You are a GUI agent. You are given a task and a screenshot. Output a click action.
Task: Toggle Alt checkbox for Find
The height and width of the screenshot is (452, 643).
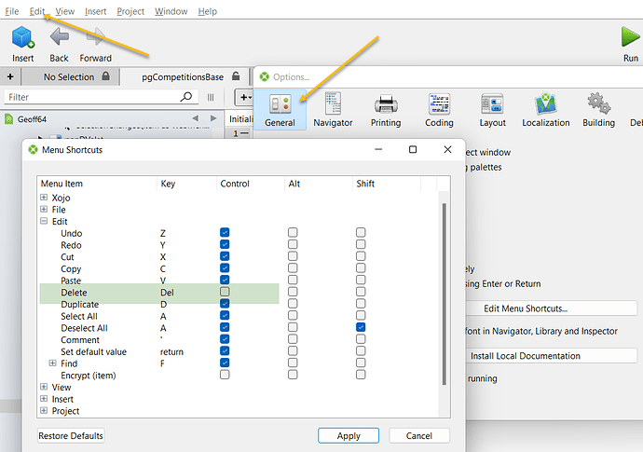(x=293, y=363)
